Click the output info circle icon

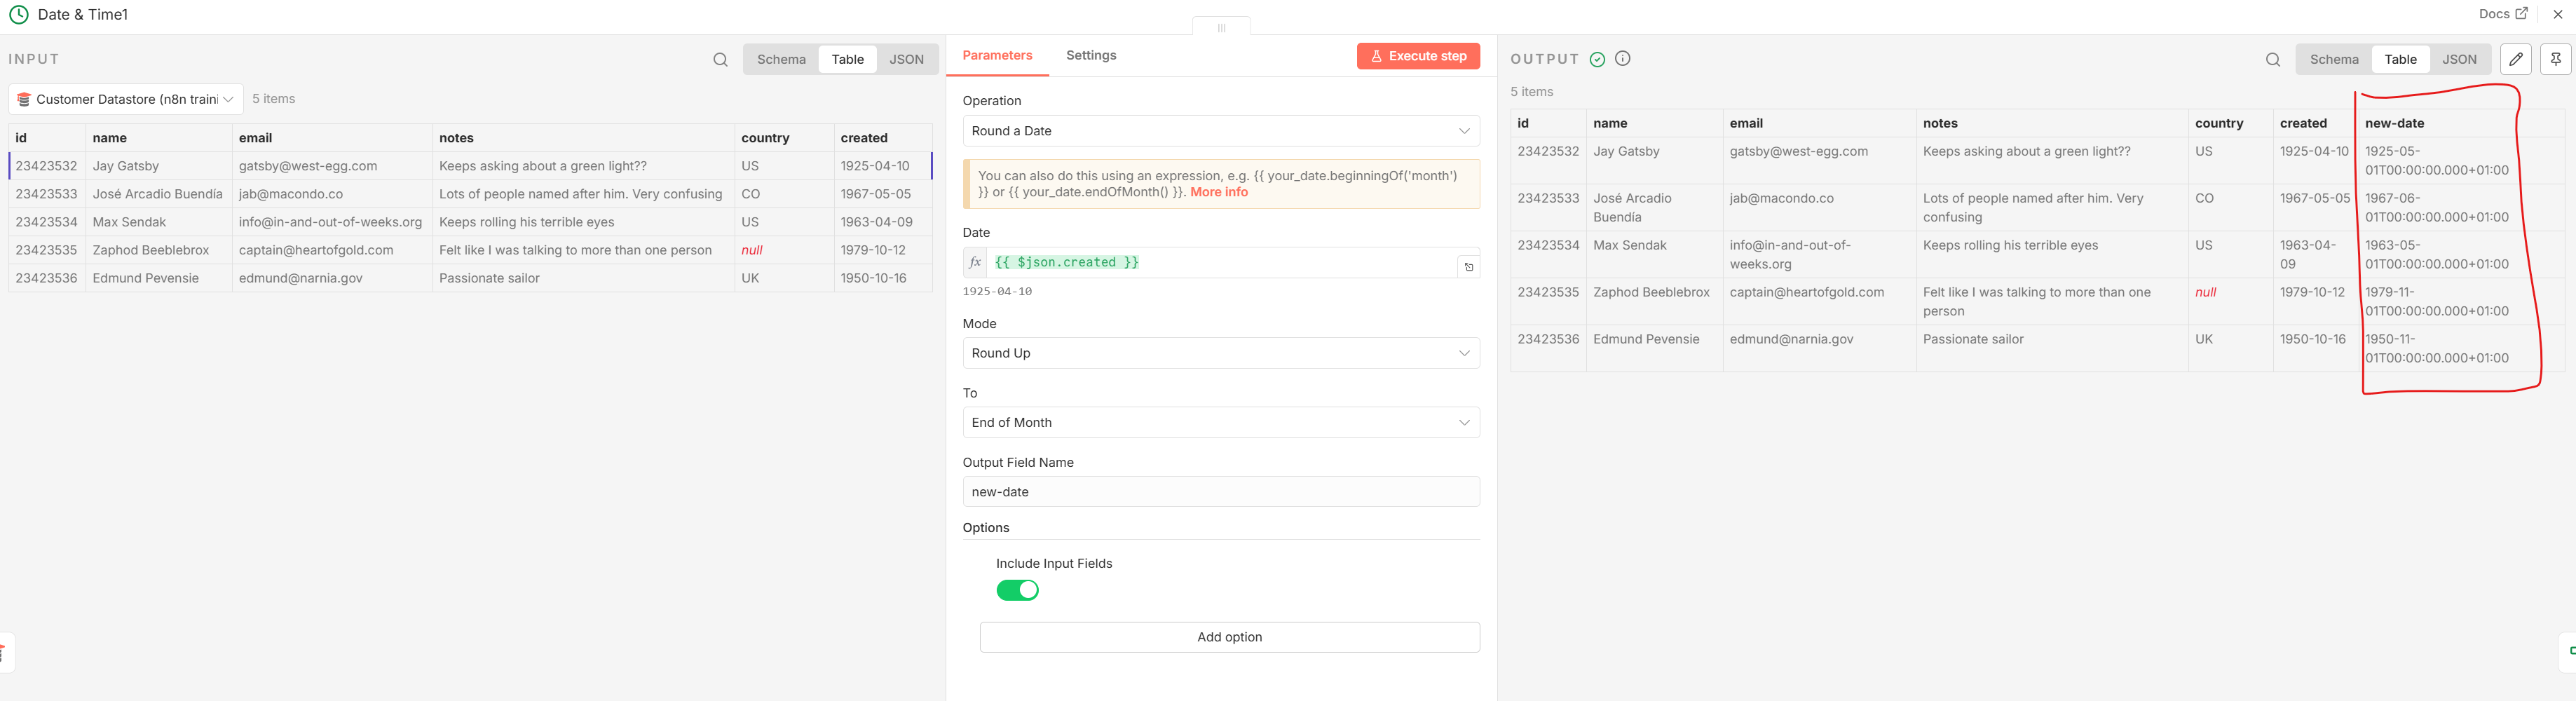point(1622,59)
